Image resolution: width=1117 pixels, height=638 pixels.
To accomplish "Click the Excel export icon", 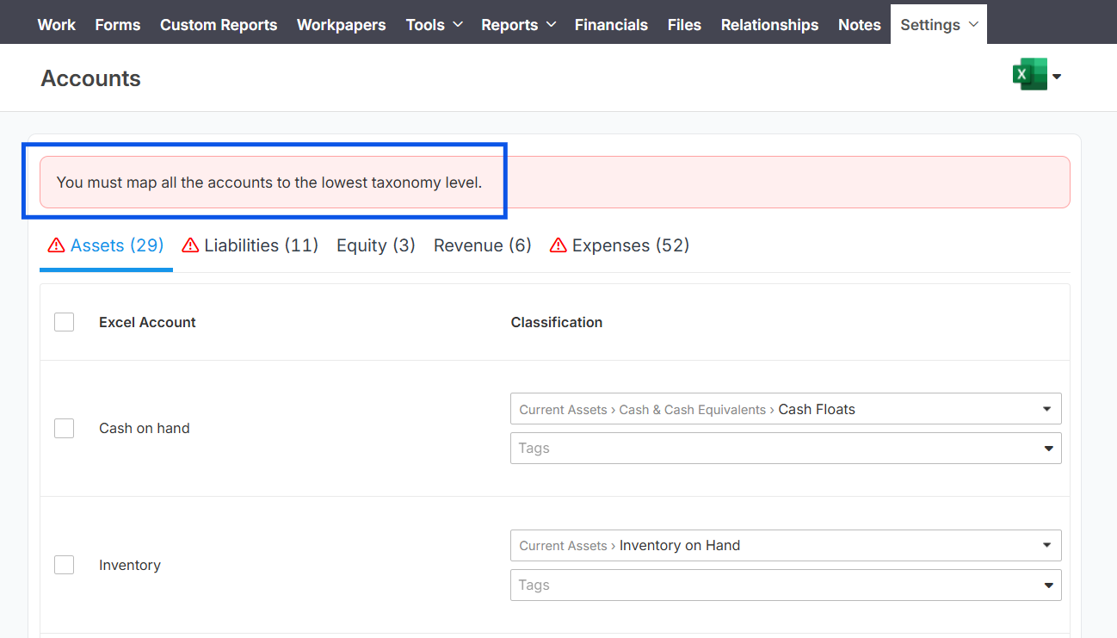I will (1029, 75).
